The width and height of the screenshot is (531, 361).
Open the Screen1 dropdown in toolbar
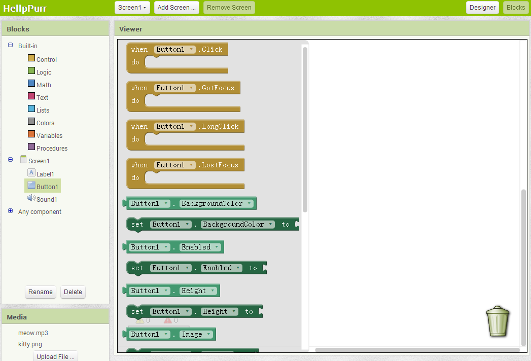click(x=132, y=8)
